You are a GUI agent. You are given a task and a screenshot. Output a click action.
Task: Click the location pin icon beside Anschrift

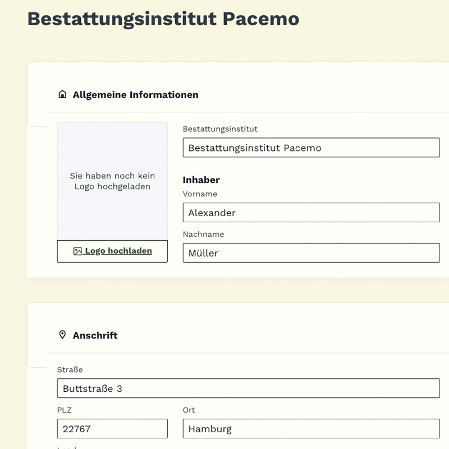tap(62, 335)
